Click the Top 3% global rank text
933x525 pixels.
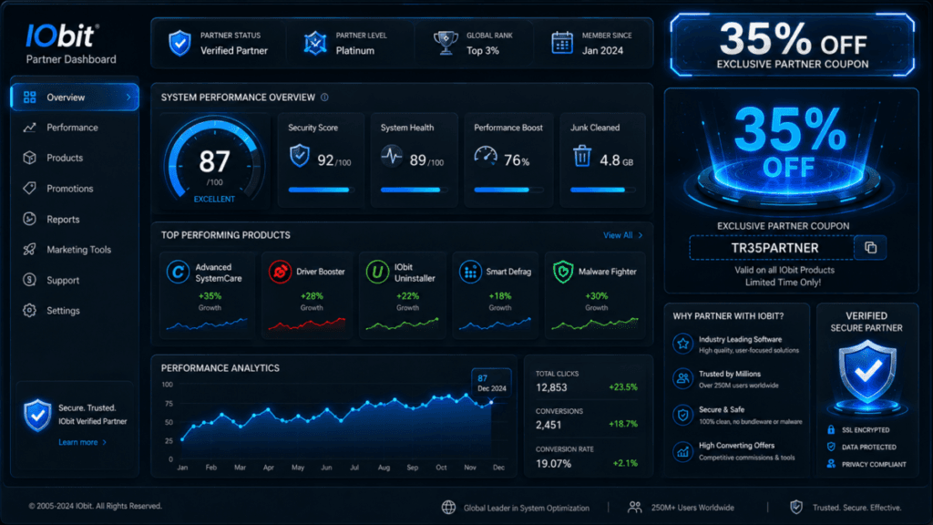pos(483,51)
